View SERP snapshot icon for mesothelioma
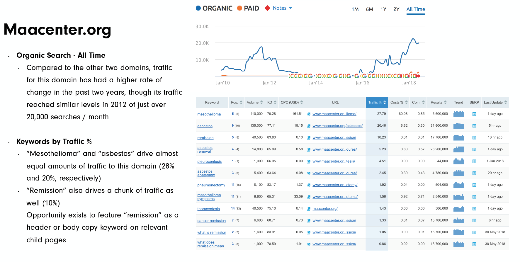The height and width of the screenshot is (262, 520). click(474, 114)
